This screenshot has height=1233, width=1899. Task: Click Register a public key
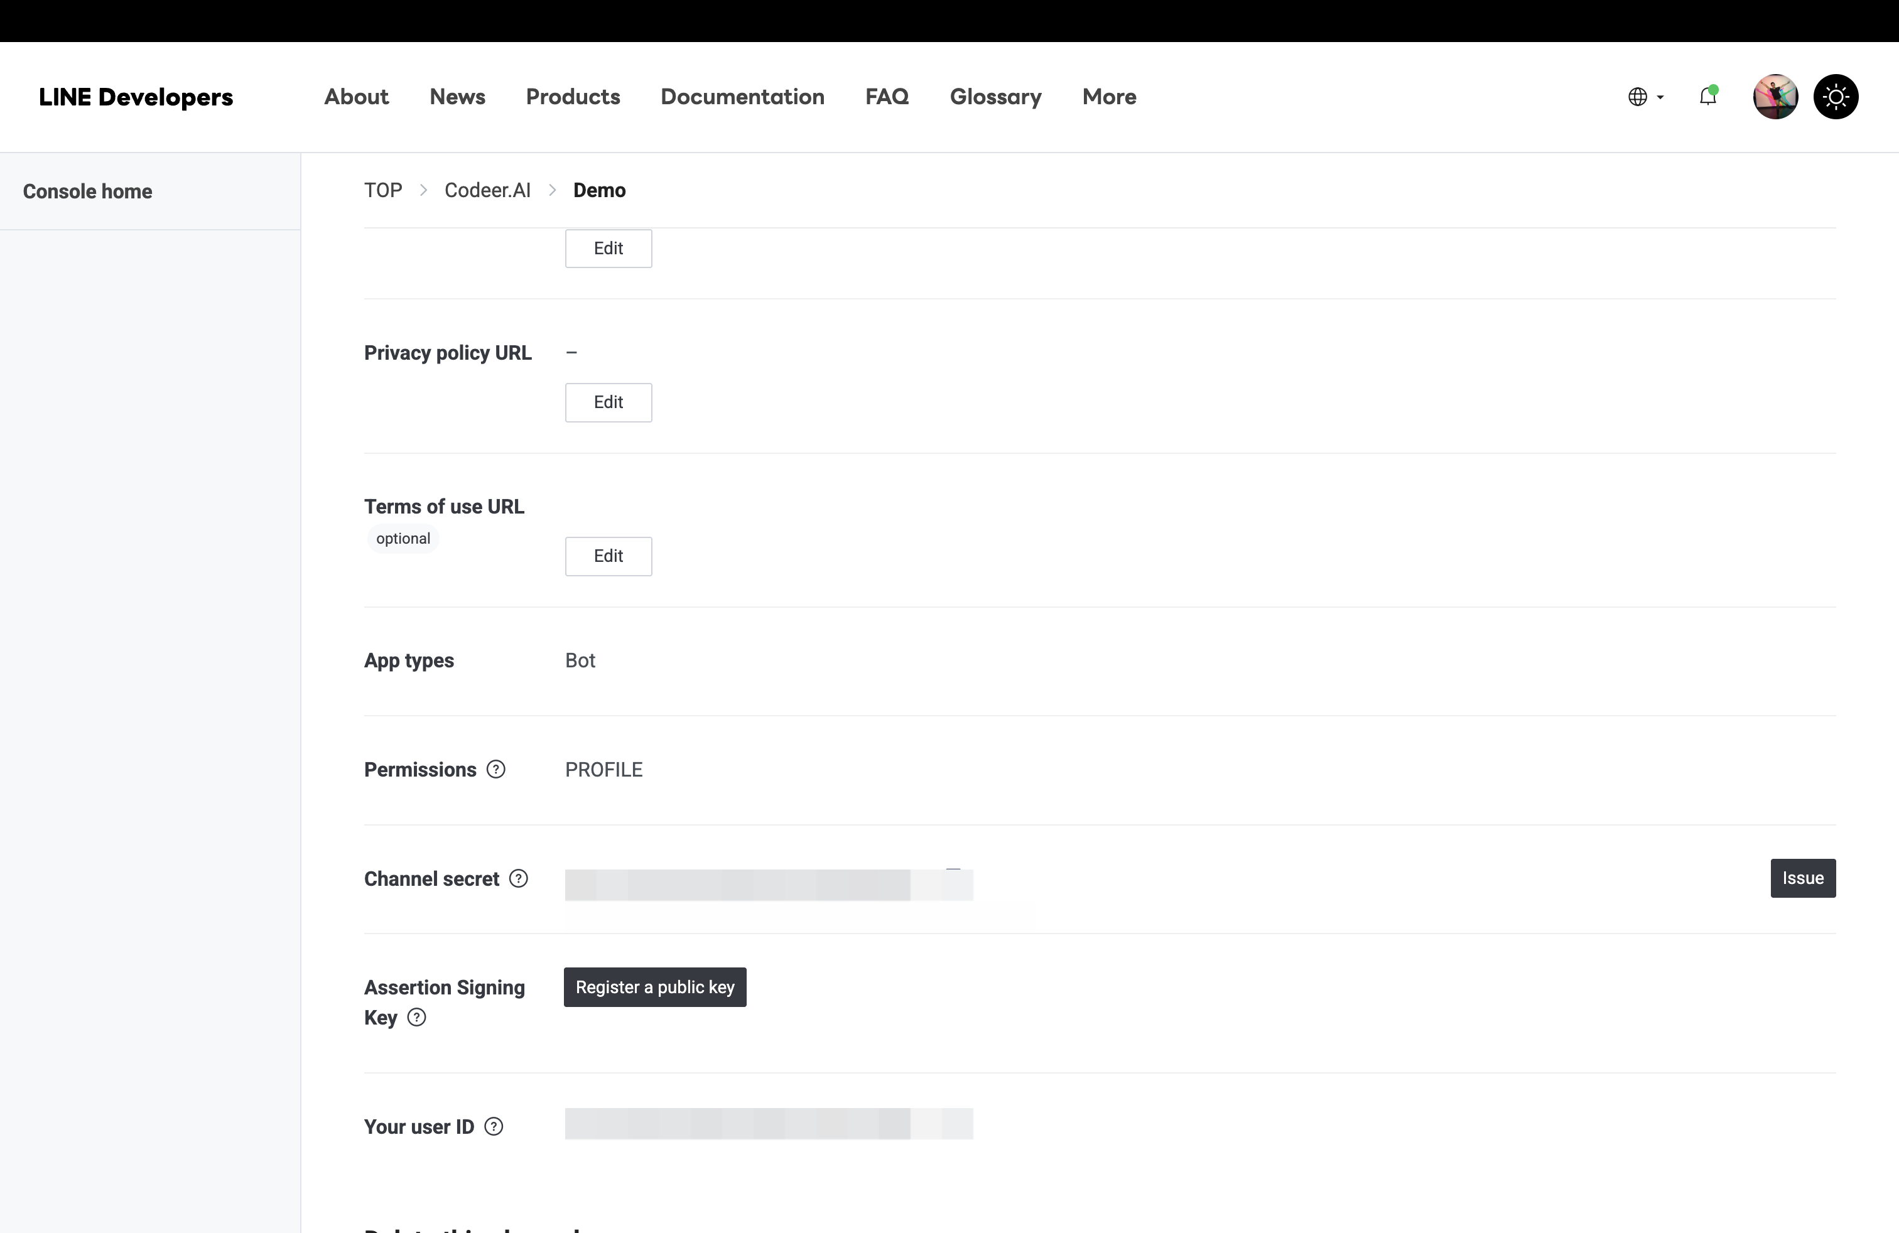[x=654, y=986]
